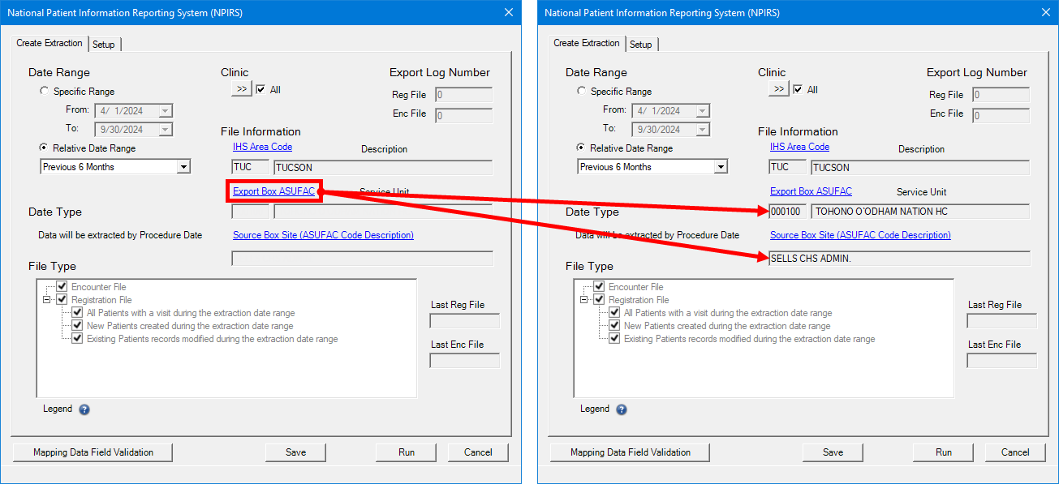Click the Save button in the left dialog

[x=295, y=452]
